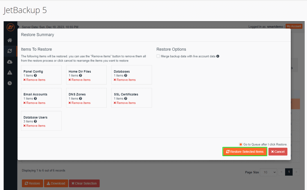Go to page 1 in pagination

(x=289, y=172)
